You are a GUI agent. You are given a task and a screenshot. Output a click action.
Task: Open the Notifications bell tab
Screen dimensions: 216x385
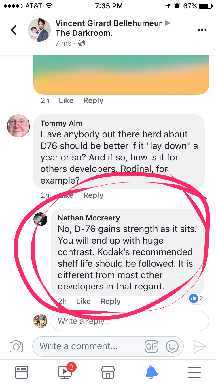151,372
